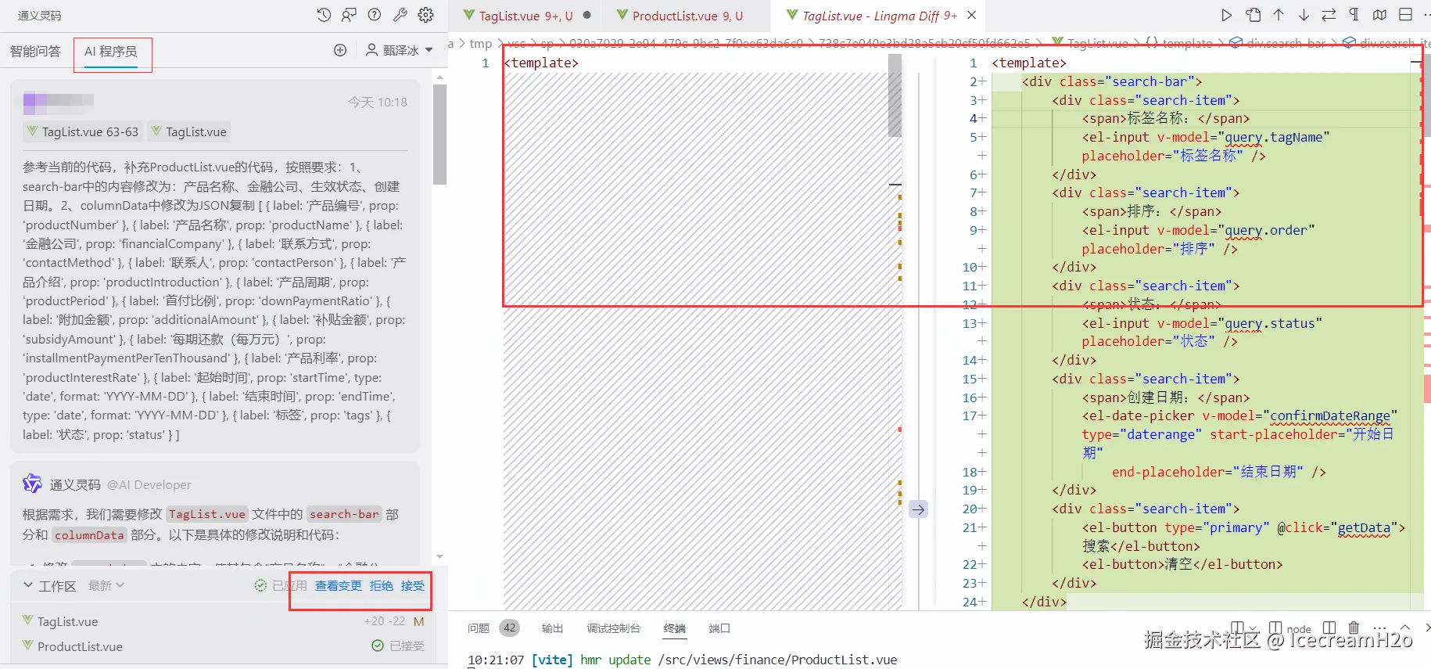Click the run triangle in editor toolbar

(x=1227, y=15)
